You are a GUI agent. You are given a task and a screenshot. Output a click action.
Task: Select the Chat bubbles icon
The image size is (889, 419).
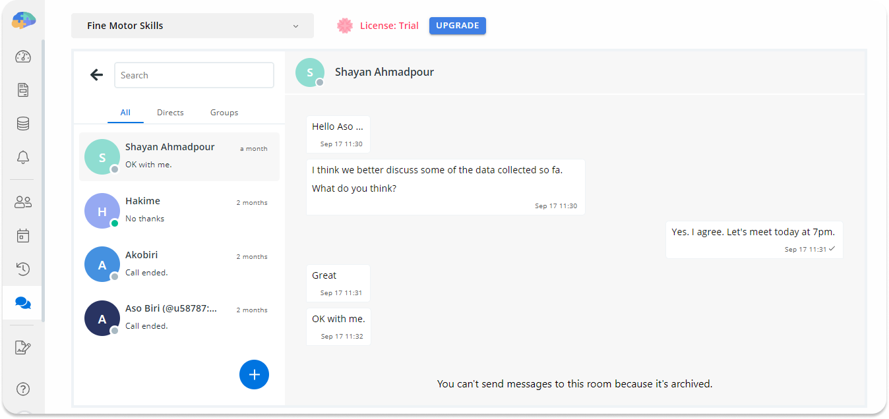pos(22,302)
